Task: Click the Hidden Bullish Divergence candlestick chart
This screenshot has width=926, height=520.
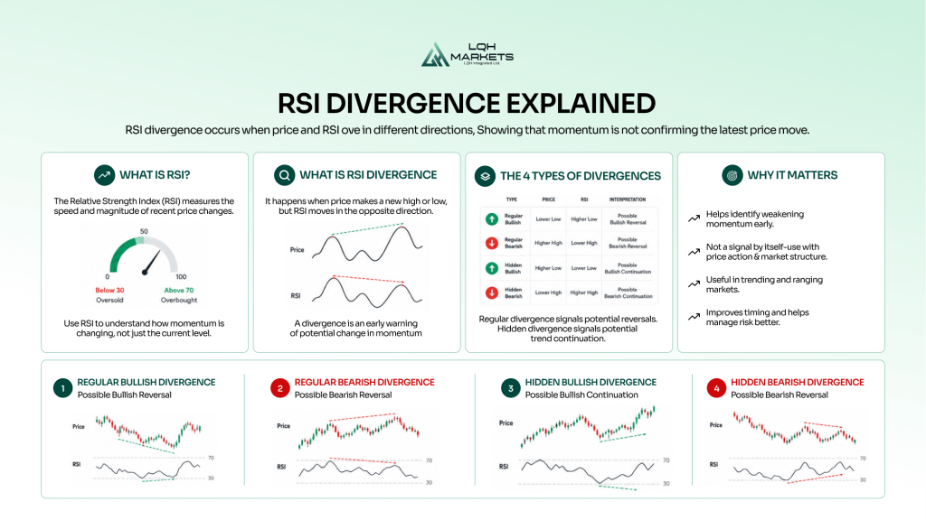Action: [588, 427]
